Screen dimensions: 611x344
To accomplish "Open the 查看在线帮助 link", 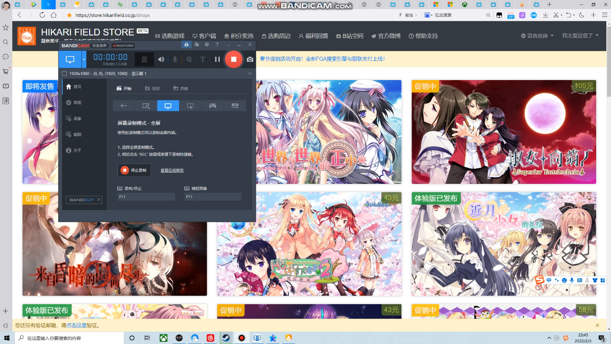I will pyautogui.click(x=172, y=170).
